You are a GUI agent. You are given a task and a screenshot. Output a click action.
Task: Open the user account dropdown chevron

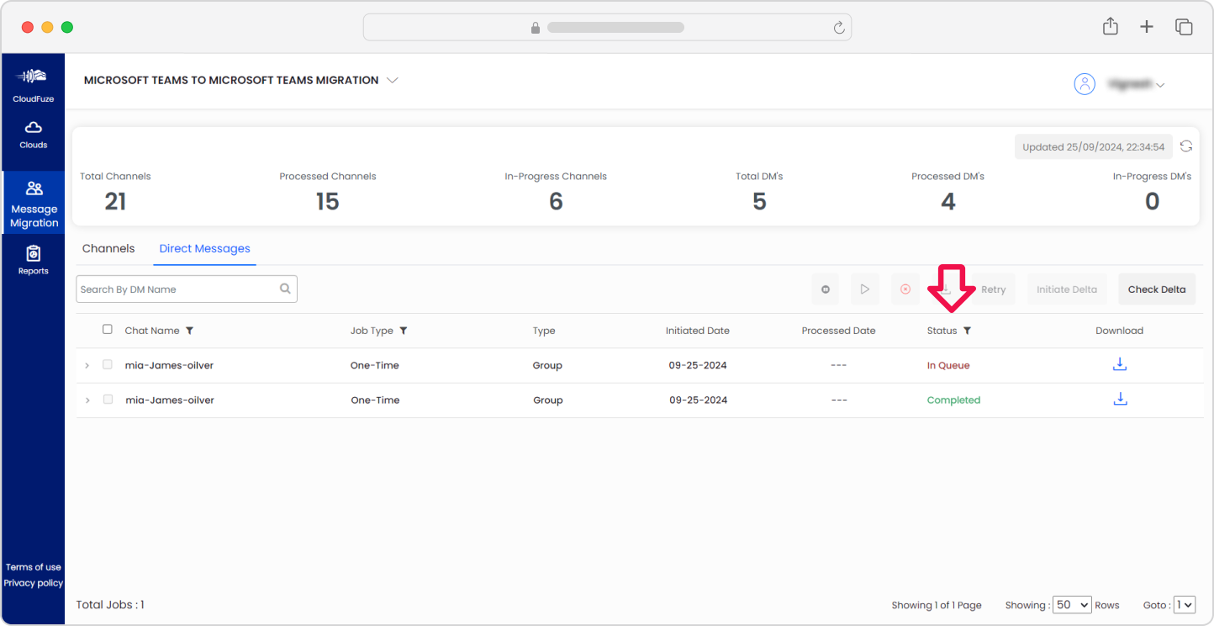pos(1160,85)
